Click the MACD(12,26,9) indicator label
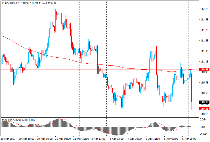 tap(11, 120)
